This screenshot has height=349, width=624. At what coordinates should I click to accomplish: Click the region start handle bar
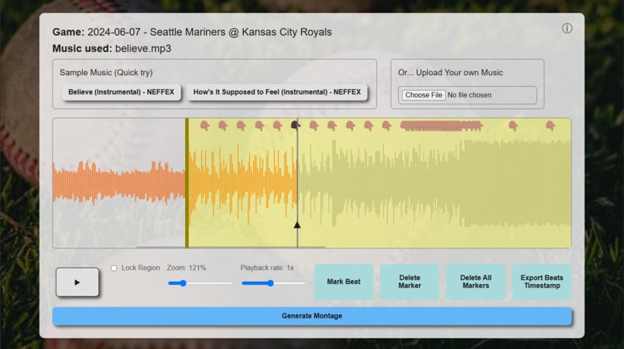[187, 183]
